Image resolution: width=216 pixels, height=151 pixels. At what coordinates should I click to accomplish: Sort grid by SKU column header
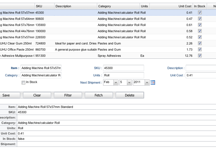click(44, 6)
